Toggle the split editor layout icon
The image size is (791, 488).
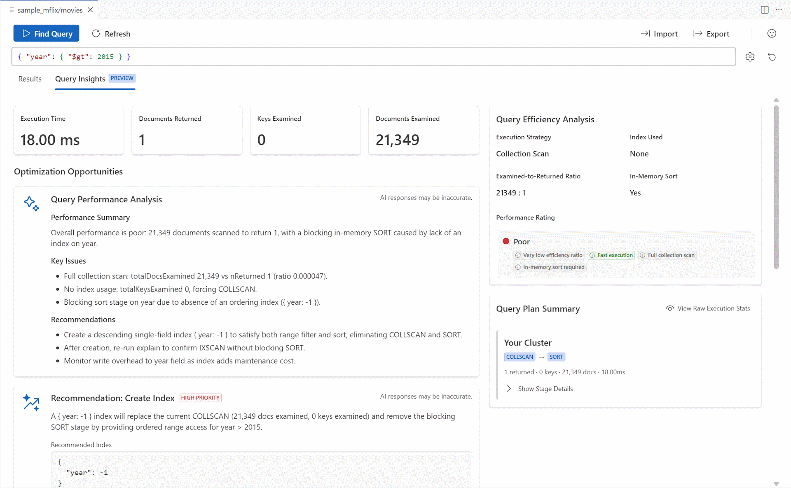coord(765,10)
